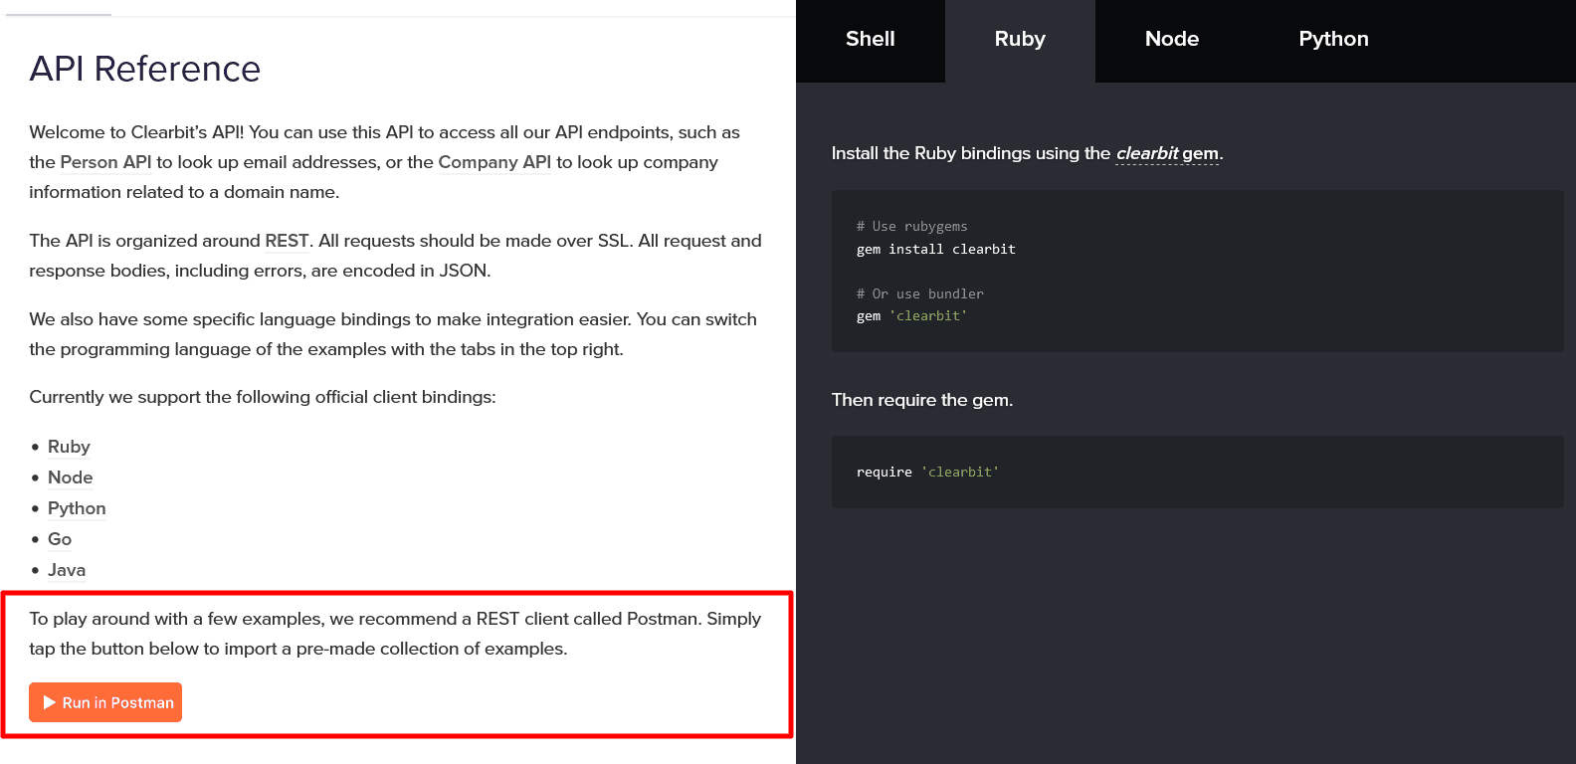The width and height of the screenshot is (1576, 764).
Task: Click the 'Then require the gem.' text
Action: 921,400
